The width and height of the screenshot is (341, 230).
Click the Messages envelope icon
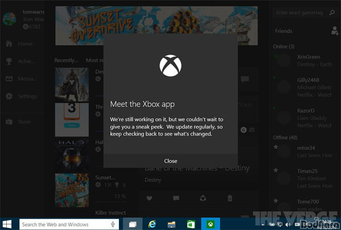coord(9,79)
